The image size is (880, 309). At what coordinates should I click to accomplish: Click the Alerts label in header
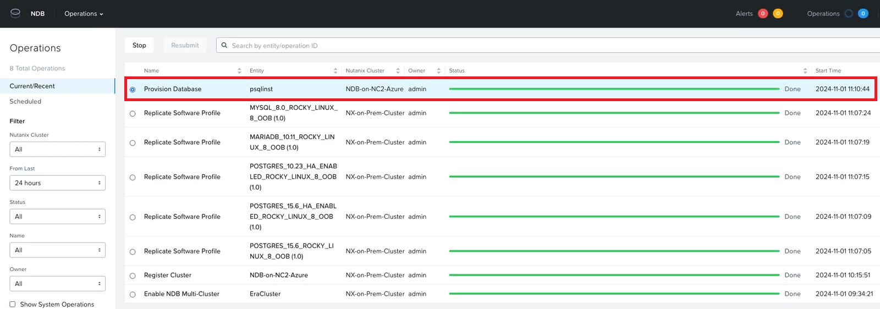click(x=744, y=14)
